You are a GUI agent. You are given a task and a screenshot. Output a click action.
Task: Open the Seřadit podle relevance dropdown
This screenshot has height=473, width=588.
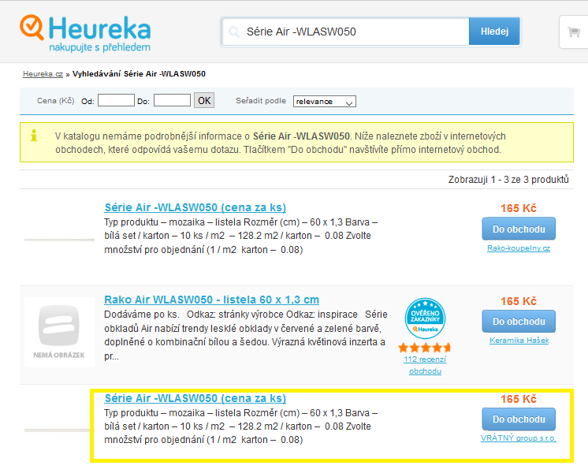[325, 101]
